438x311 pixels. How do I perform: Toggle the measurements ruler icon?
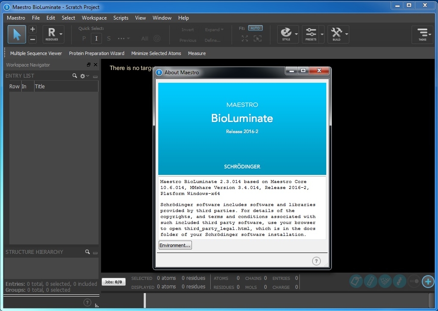coord(371,281)
